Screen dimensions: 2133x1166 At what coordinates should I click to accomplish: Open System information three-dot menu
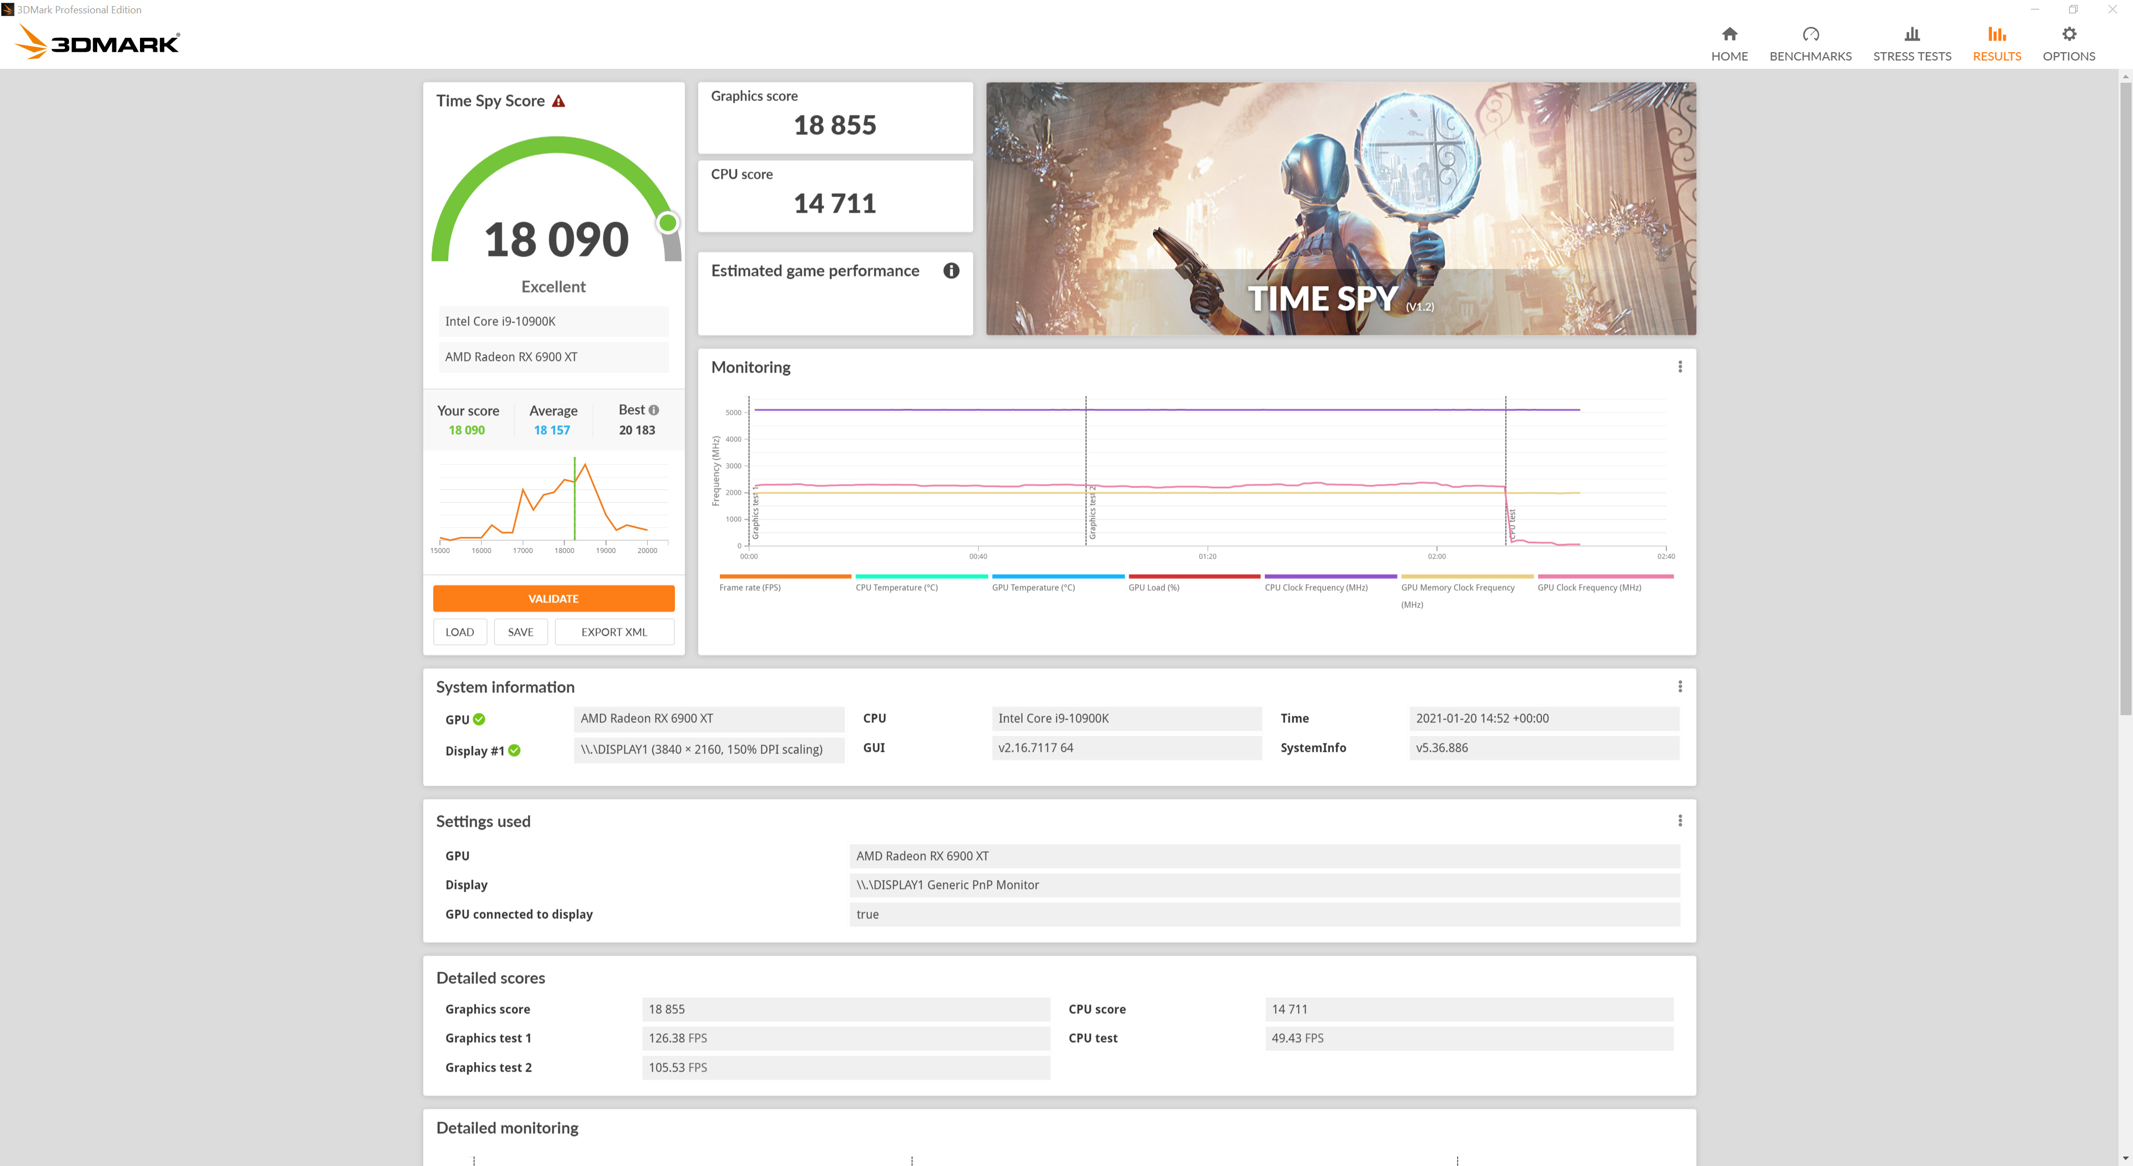click(x=1679, y=687)
